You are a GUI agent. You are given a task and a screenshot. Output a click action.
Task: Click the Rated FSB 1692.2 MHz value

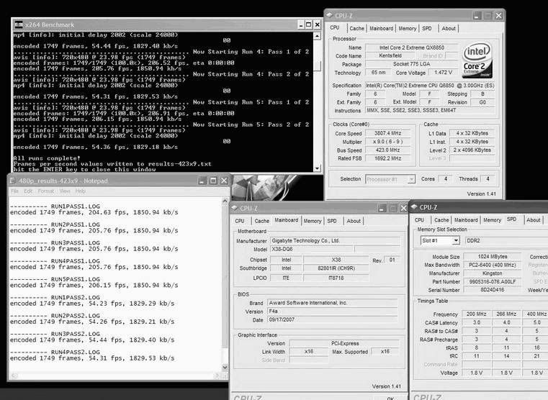[387, 158]
